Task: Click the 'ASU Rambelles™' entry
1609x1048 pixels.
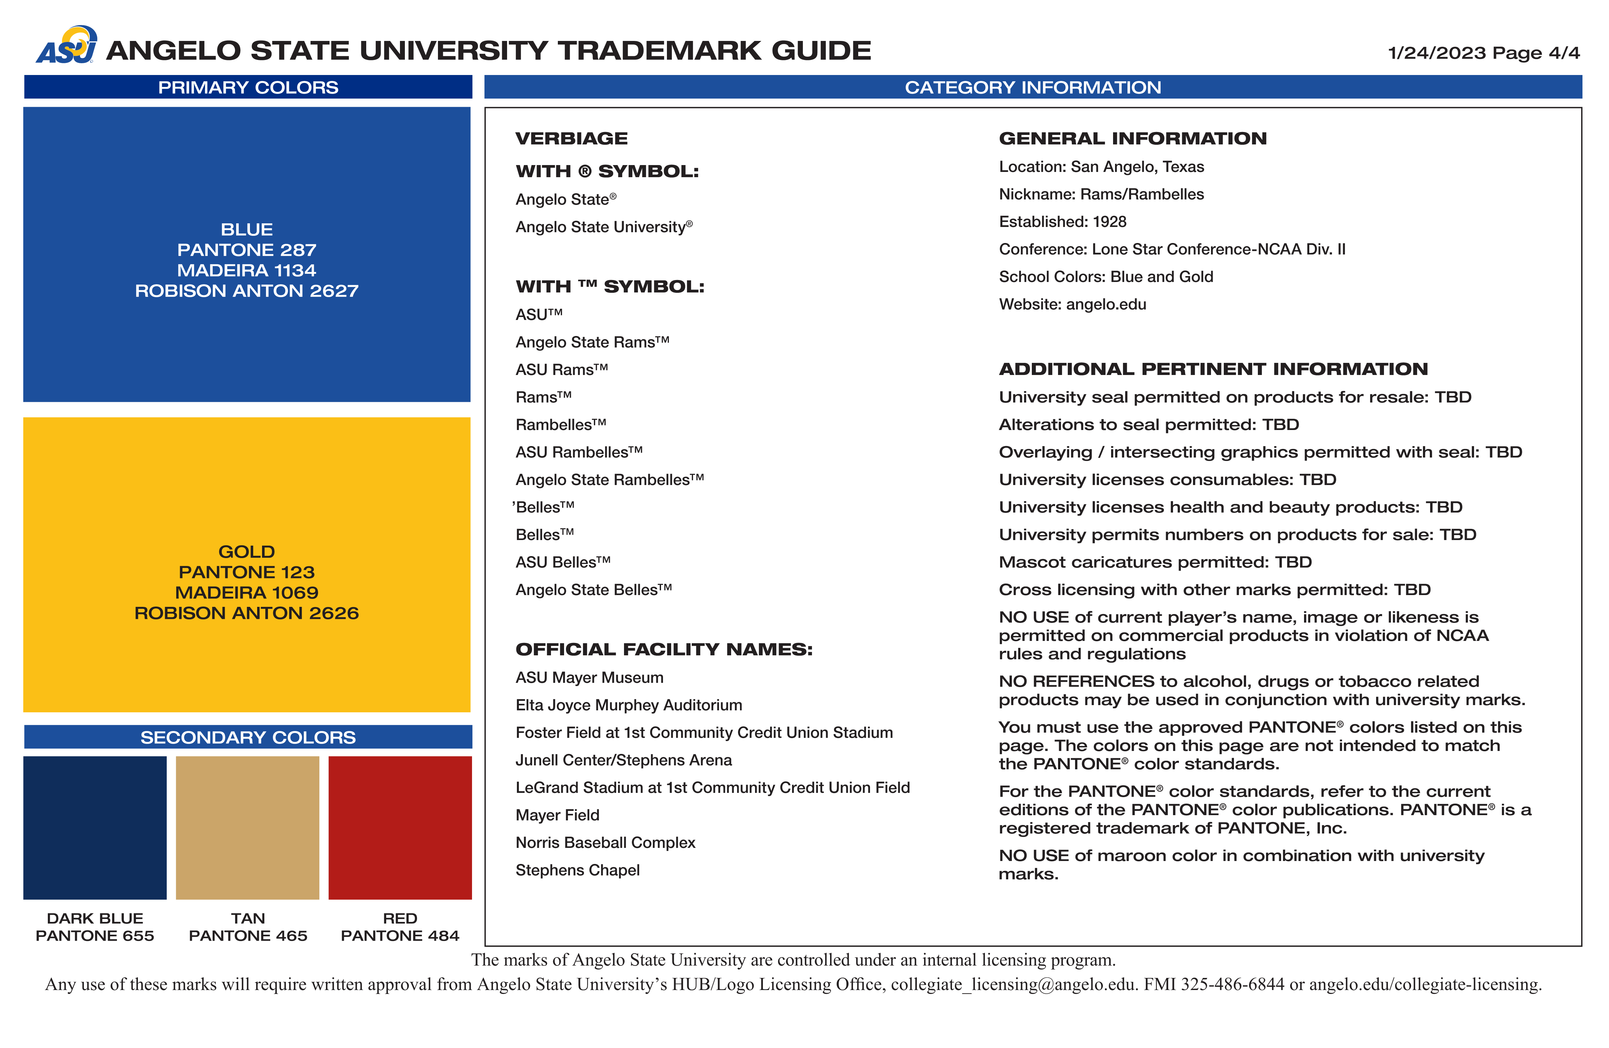Action: (579, 452)
